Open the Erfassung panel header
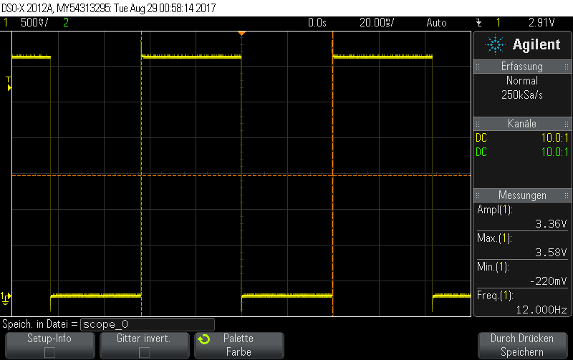Image resolution: width=573 pixels, height=360 pixels. tap(522, 67)
